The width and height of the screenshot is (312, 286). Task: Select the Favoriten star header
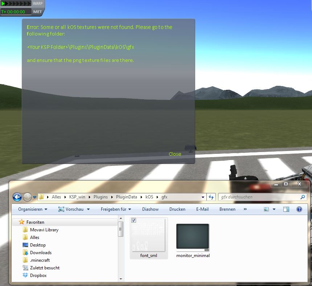(x=35, y=222)
